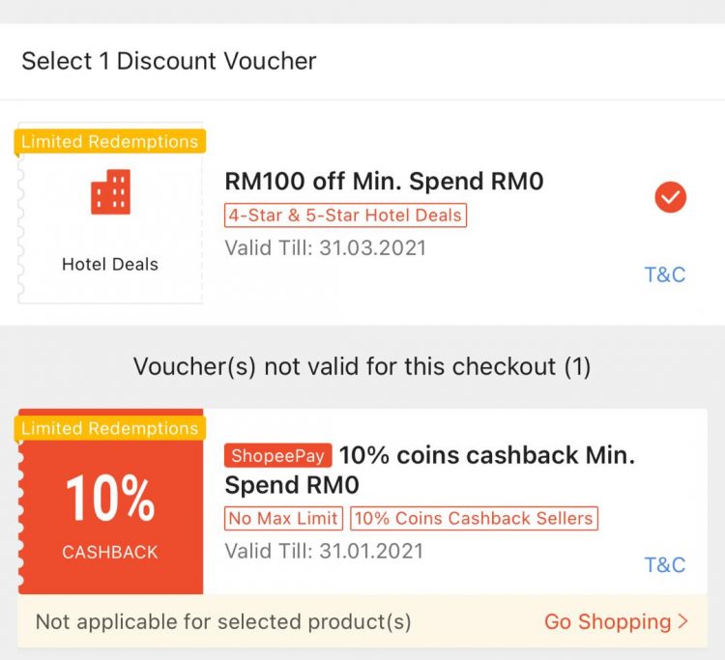Screen dimensions: 725x660
Task: Open T&C for the Hotel Deals voucher
Action: tap(664, 274)
